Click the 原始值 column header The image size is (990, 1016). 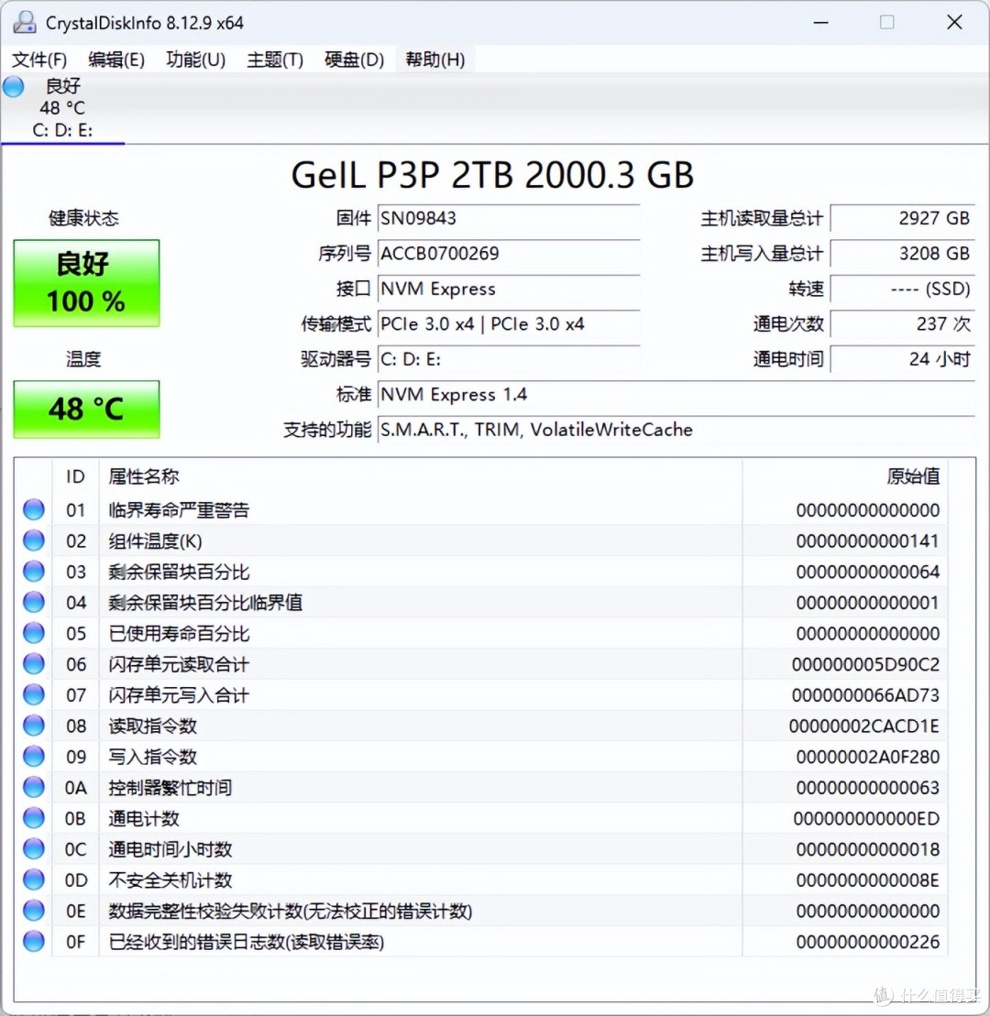845,477
